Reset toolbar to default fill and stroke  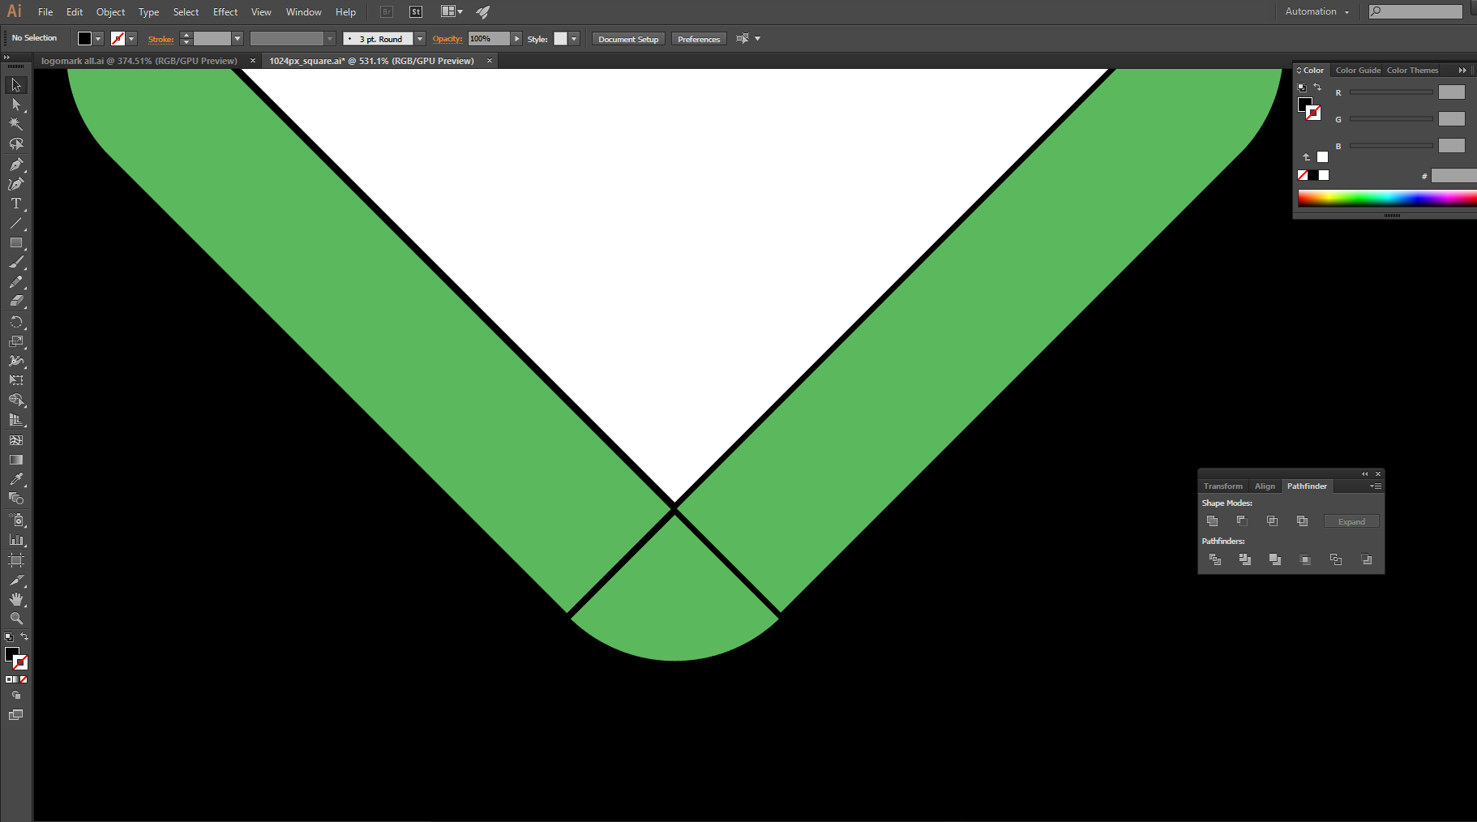pyautogui.click(x=9, y=637)
